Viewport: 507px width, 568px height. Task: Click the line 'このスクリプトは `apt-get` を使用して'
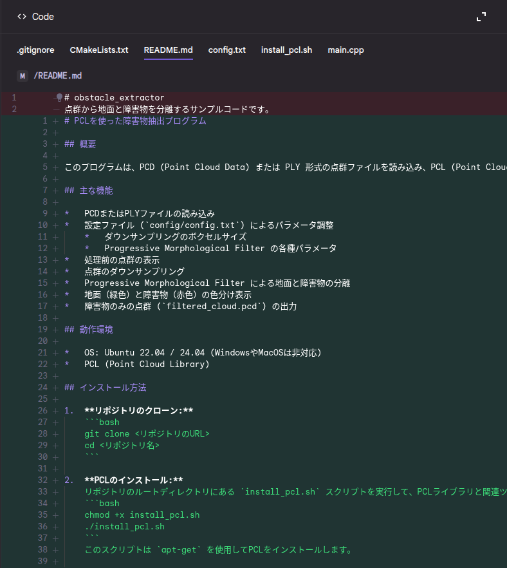click(x=219, y=550)
